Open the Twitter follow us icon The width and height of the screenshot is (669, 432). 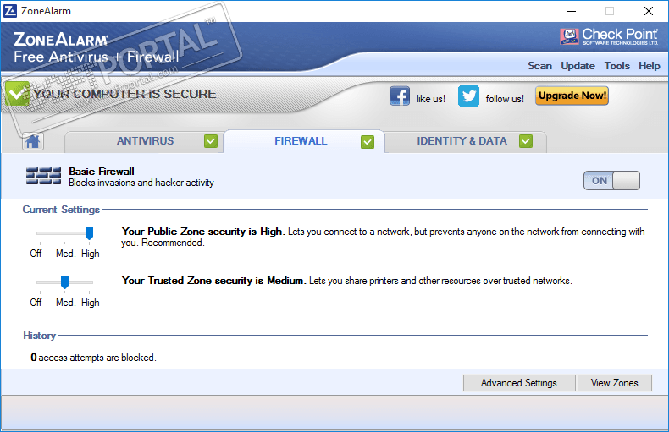[468, 96]
